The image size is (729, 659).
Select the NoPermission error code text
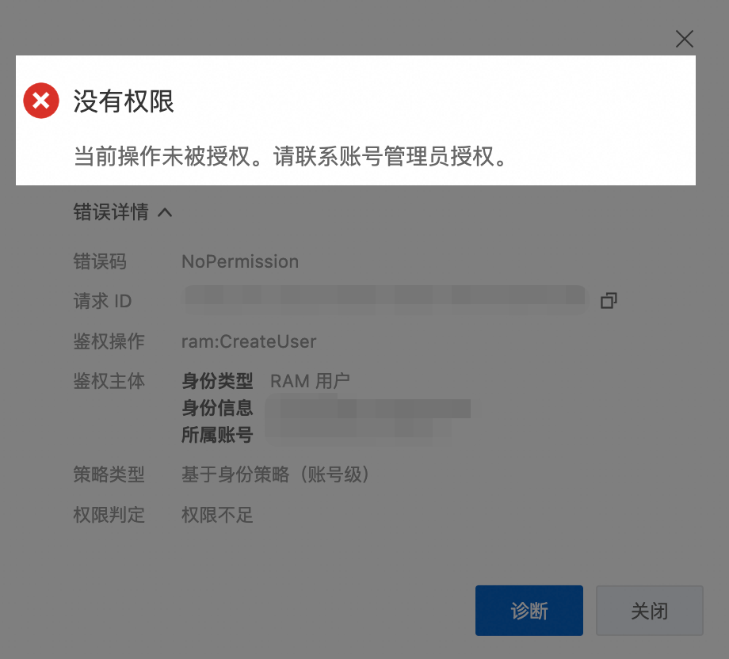point(240,261)
